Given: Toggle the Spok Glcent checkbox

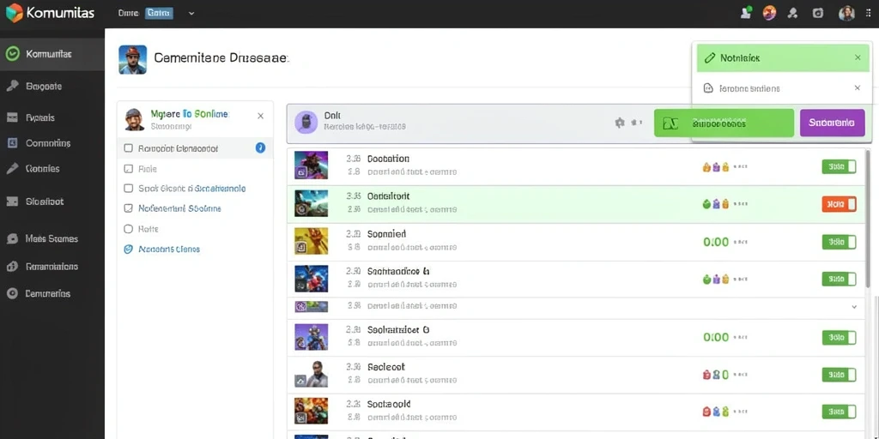Looking at the screenshot, I should pyautogui.click(x=129, y=189).
